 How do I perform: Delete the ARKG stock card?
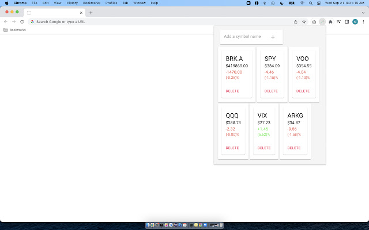pos(294,148)
